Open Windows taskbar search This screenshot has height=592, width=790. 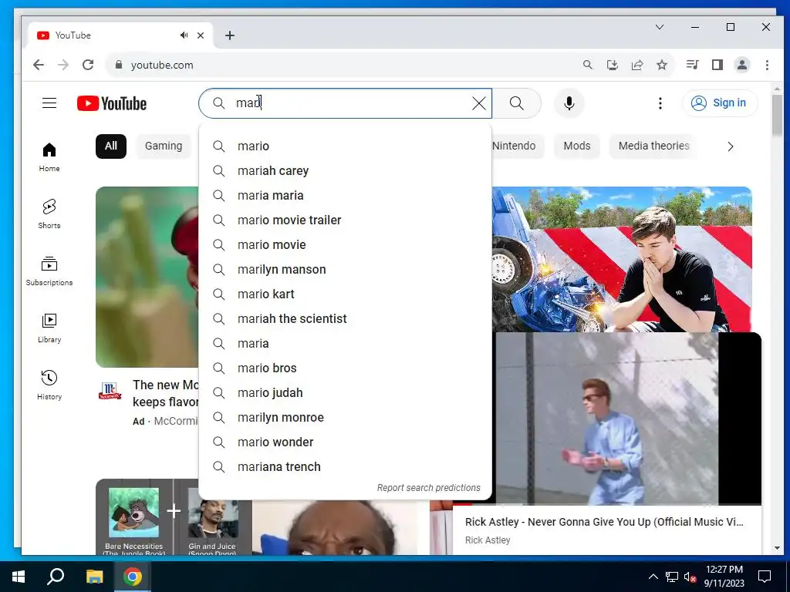coord(56,577)
